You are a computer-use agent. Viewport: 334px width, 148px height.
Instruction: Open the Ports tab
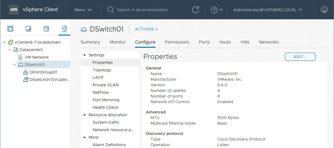click(x=204, y=42)
